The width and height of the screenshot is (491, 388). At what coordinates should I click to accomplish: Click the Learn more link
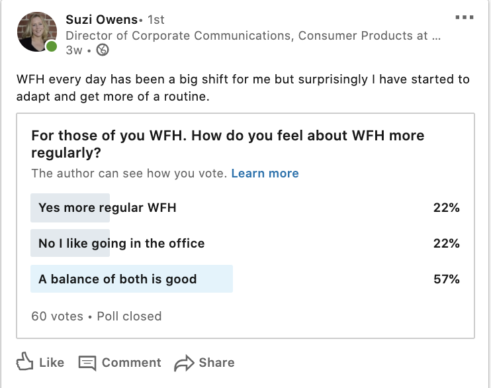coord(265,173)
